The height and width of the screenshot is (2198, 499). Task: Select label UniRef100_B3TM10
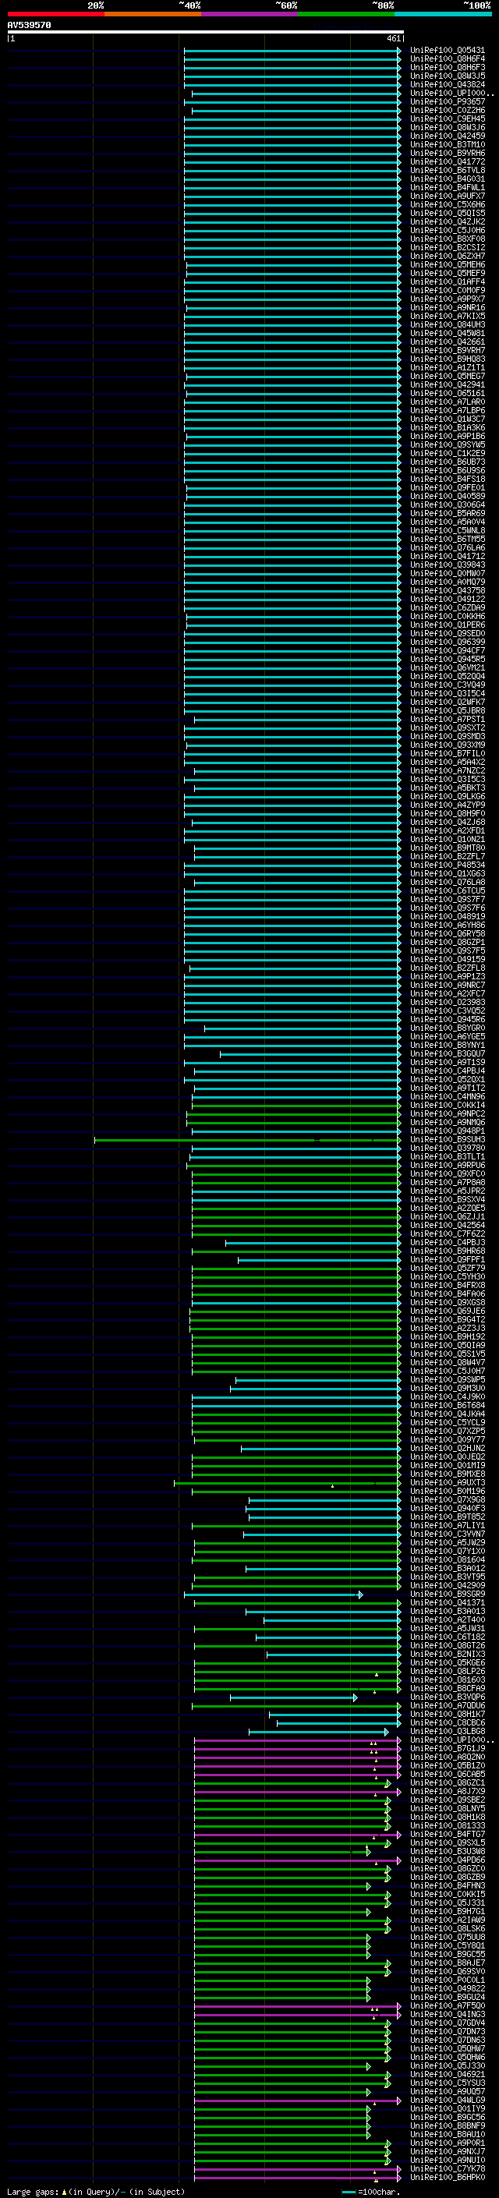point(447,144)
